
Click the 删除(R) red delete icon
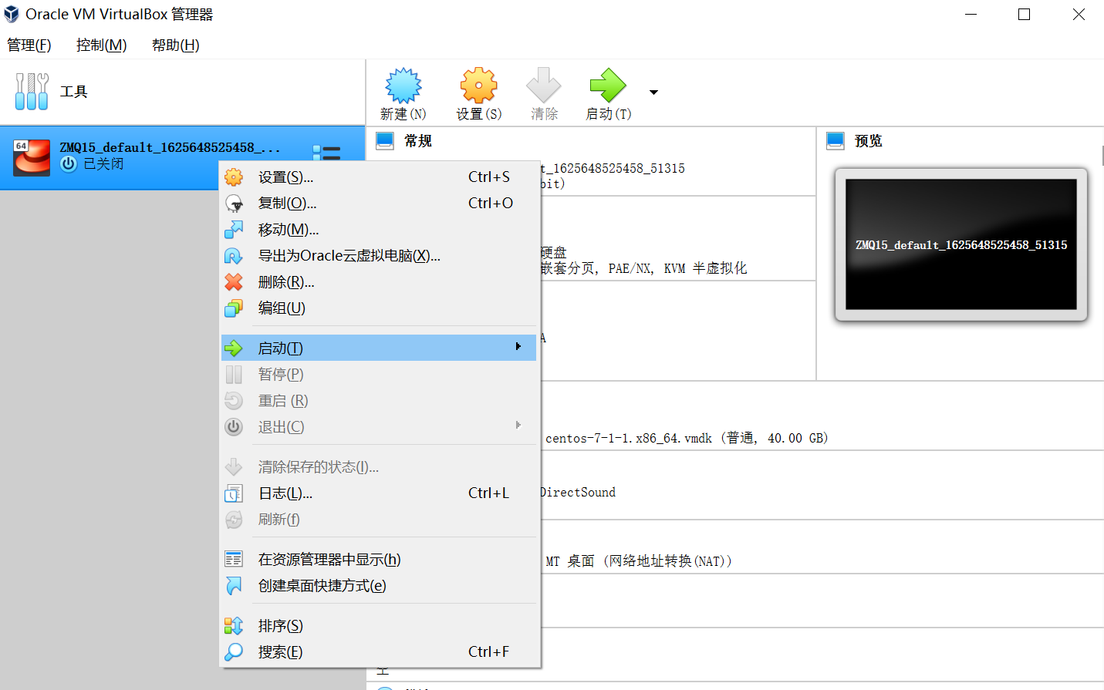(x=234, y=281)
